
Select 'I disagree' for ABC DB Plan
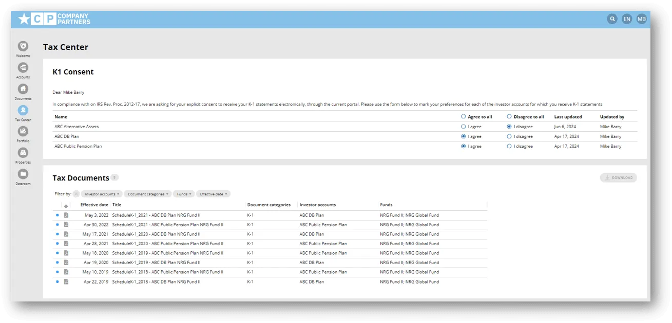click(509, 136)
